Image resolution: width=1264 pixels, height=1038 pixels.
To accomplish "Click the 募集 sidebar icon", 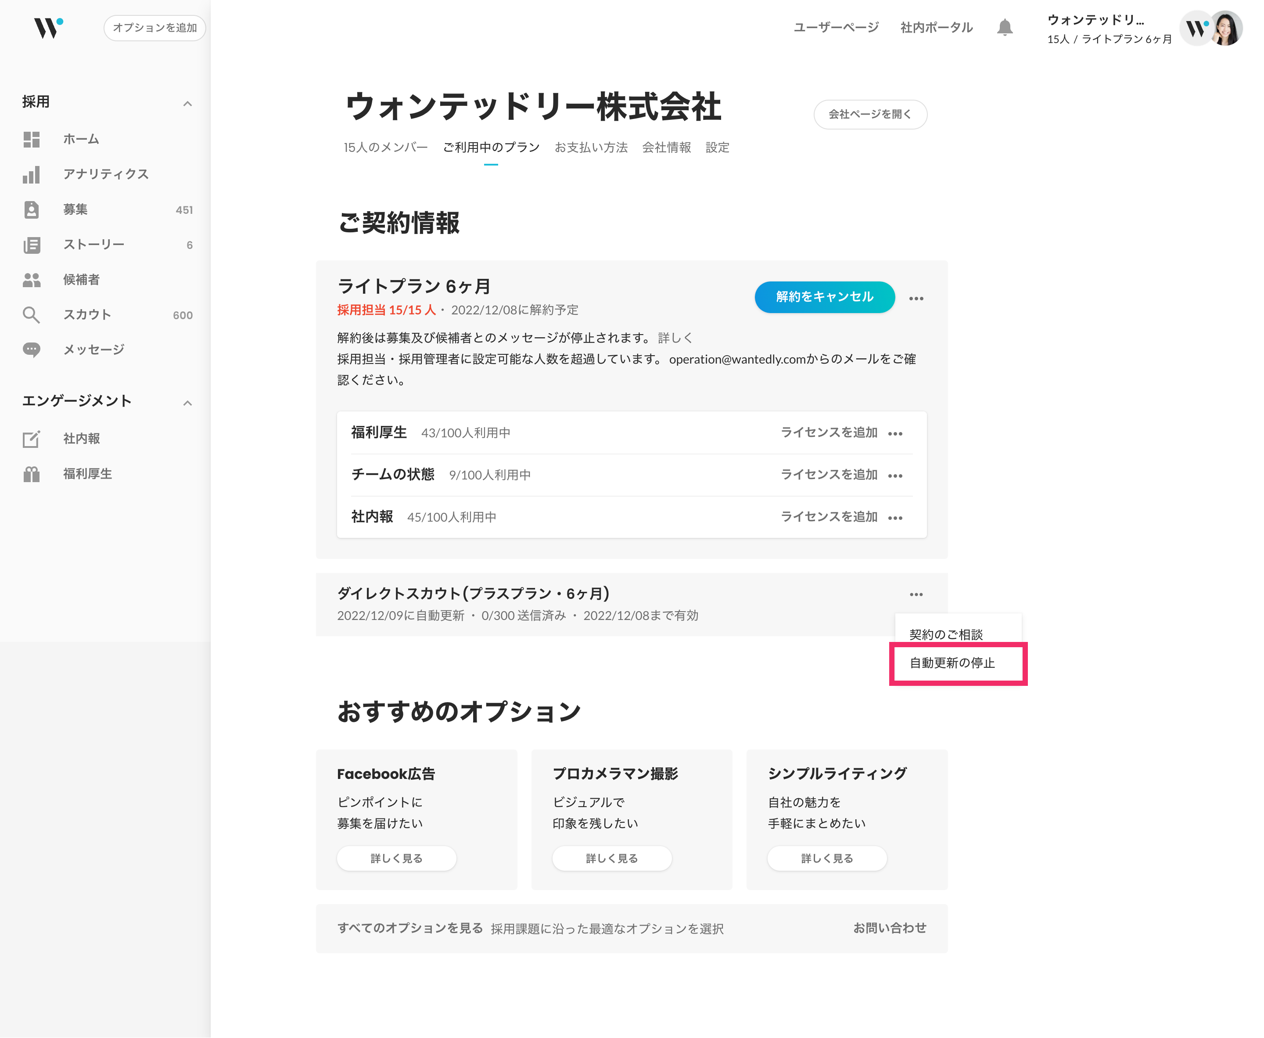I will (x=31, y=210).
